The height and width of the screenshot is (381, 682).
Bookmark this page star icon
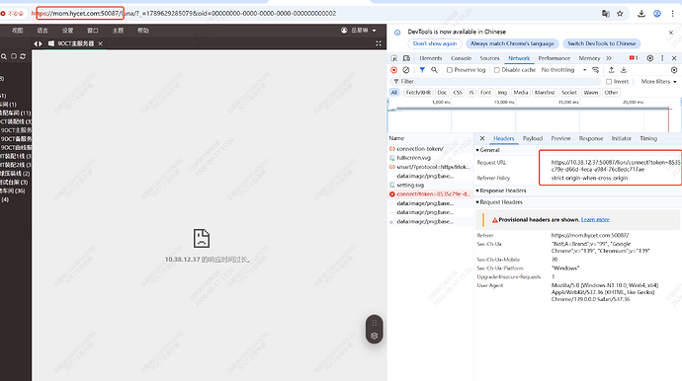[620, 14]
